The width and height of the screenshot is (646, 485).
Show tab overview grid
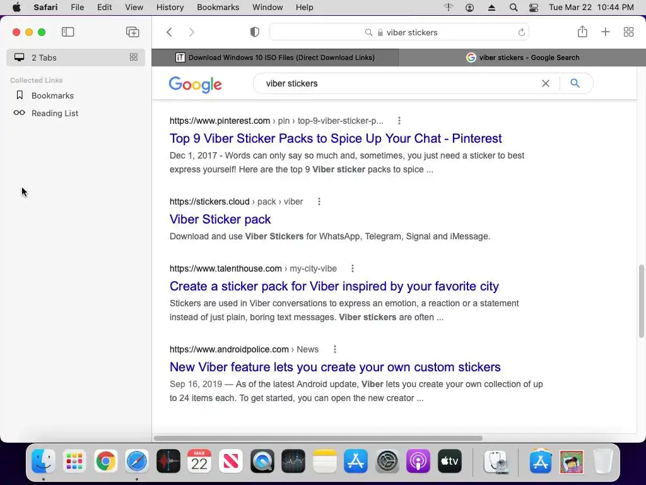coord(628,32)
